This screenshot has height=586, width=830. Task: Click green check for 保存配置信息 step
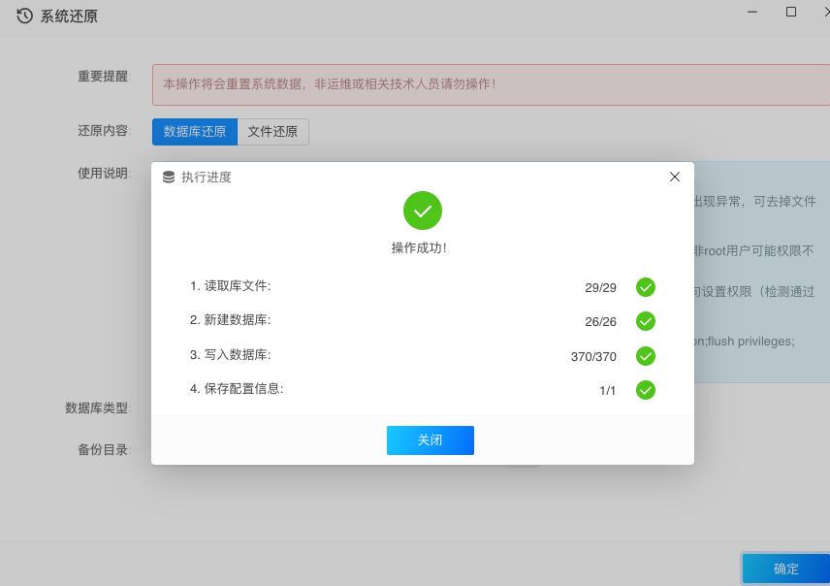[646, 390]
